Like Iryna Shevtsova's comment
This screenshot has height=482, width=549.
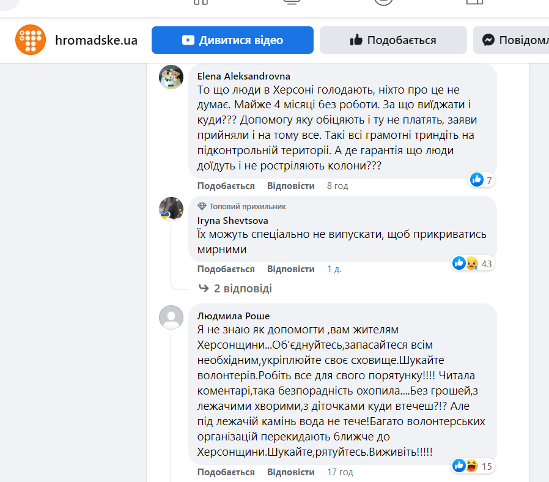coord(226,269)
